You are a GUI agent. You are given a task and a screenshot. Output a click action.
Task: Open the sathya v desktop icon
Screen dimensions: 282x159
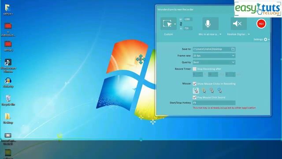tap(8, 10)
